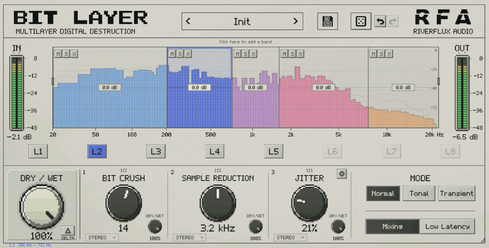This screenshot has width=489, height=248.
Task: Toggle Delta triangle button
Action: (68, 231)
